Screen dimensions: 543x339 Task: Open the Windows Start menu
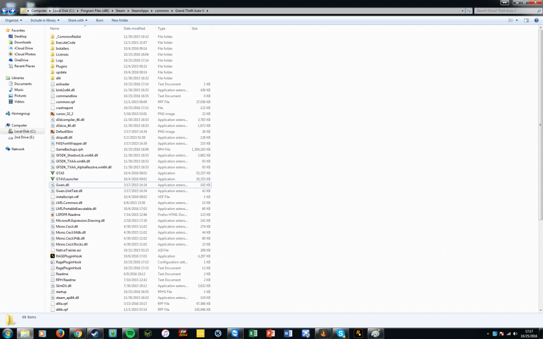[7, 334]
